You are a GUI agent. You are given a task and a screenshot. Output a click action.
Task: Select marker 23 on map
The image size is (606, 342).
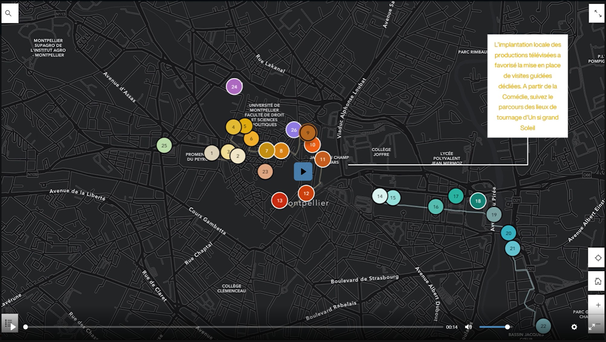point(265,172)
